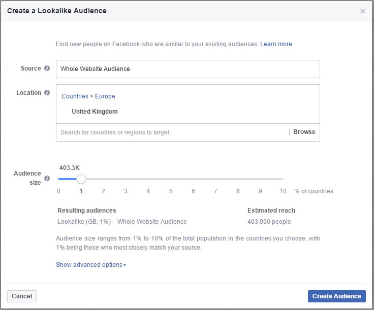Click the Europe breadcrumb link

pos(105,96)
